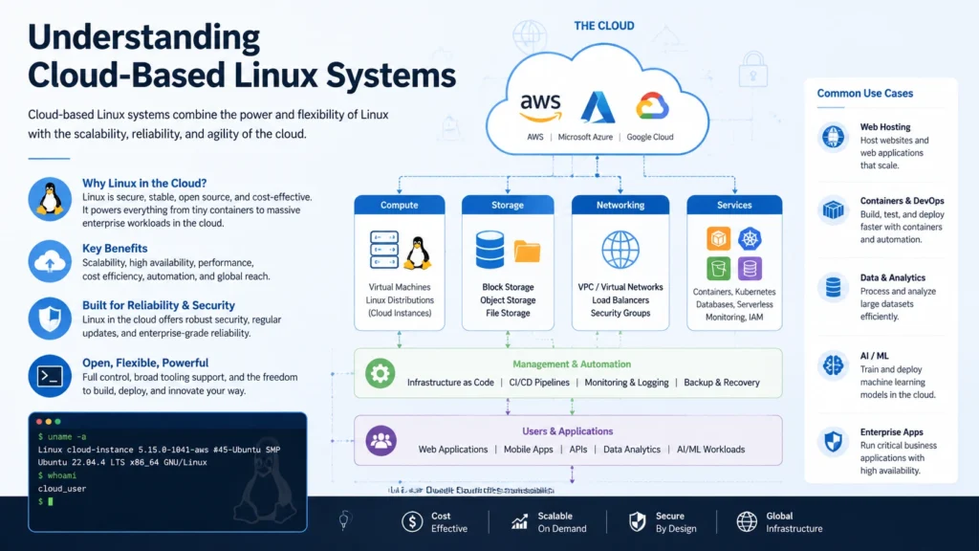Click the dollar Cost Effective icon
Screen dimensions: 979x551
pyautogui.click(x=412, y=521)
